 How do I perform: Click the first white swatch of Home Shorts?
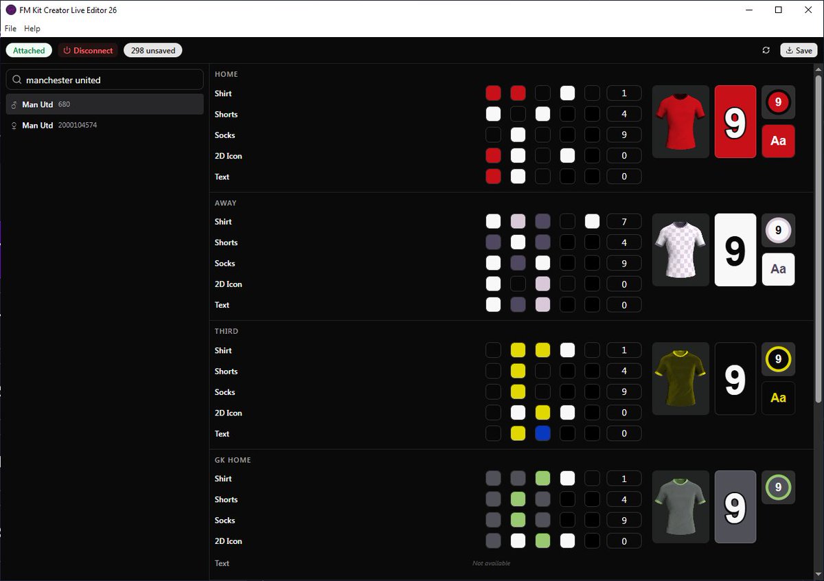click(x=493, y=114)
